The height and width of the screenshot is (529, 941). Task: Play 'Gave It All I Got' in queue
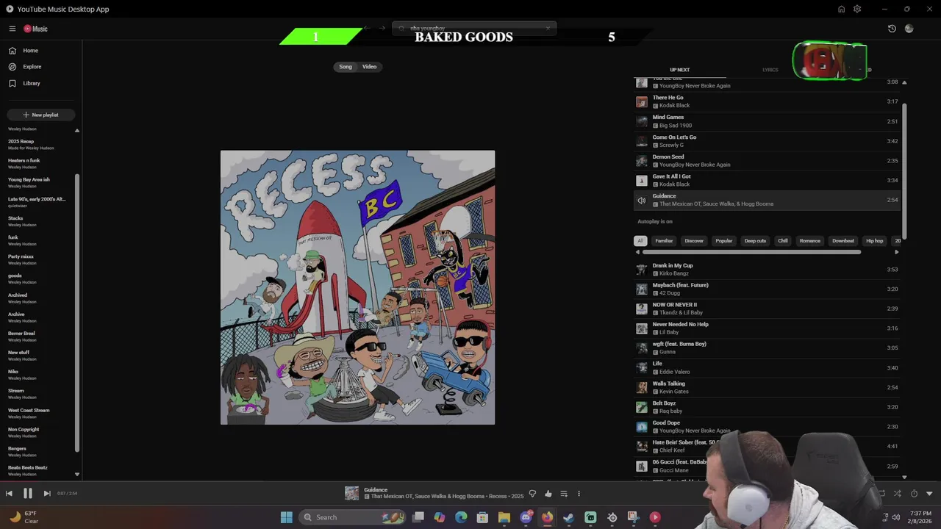tap(767, 180)
